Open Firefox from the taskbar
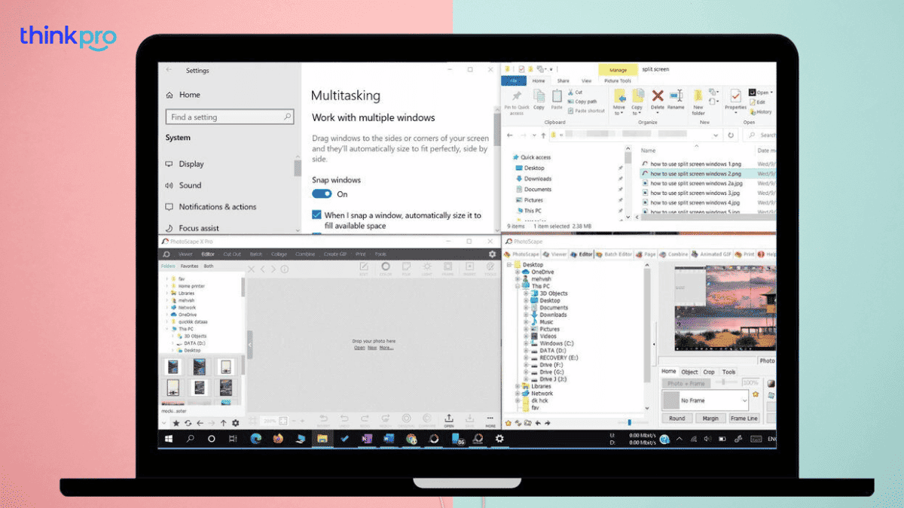The width and height of the screenshot is (904, 508). click(x=278, y=439)
